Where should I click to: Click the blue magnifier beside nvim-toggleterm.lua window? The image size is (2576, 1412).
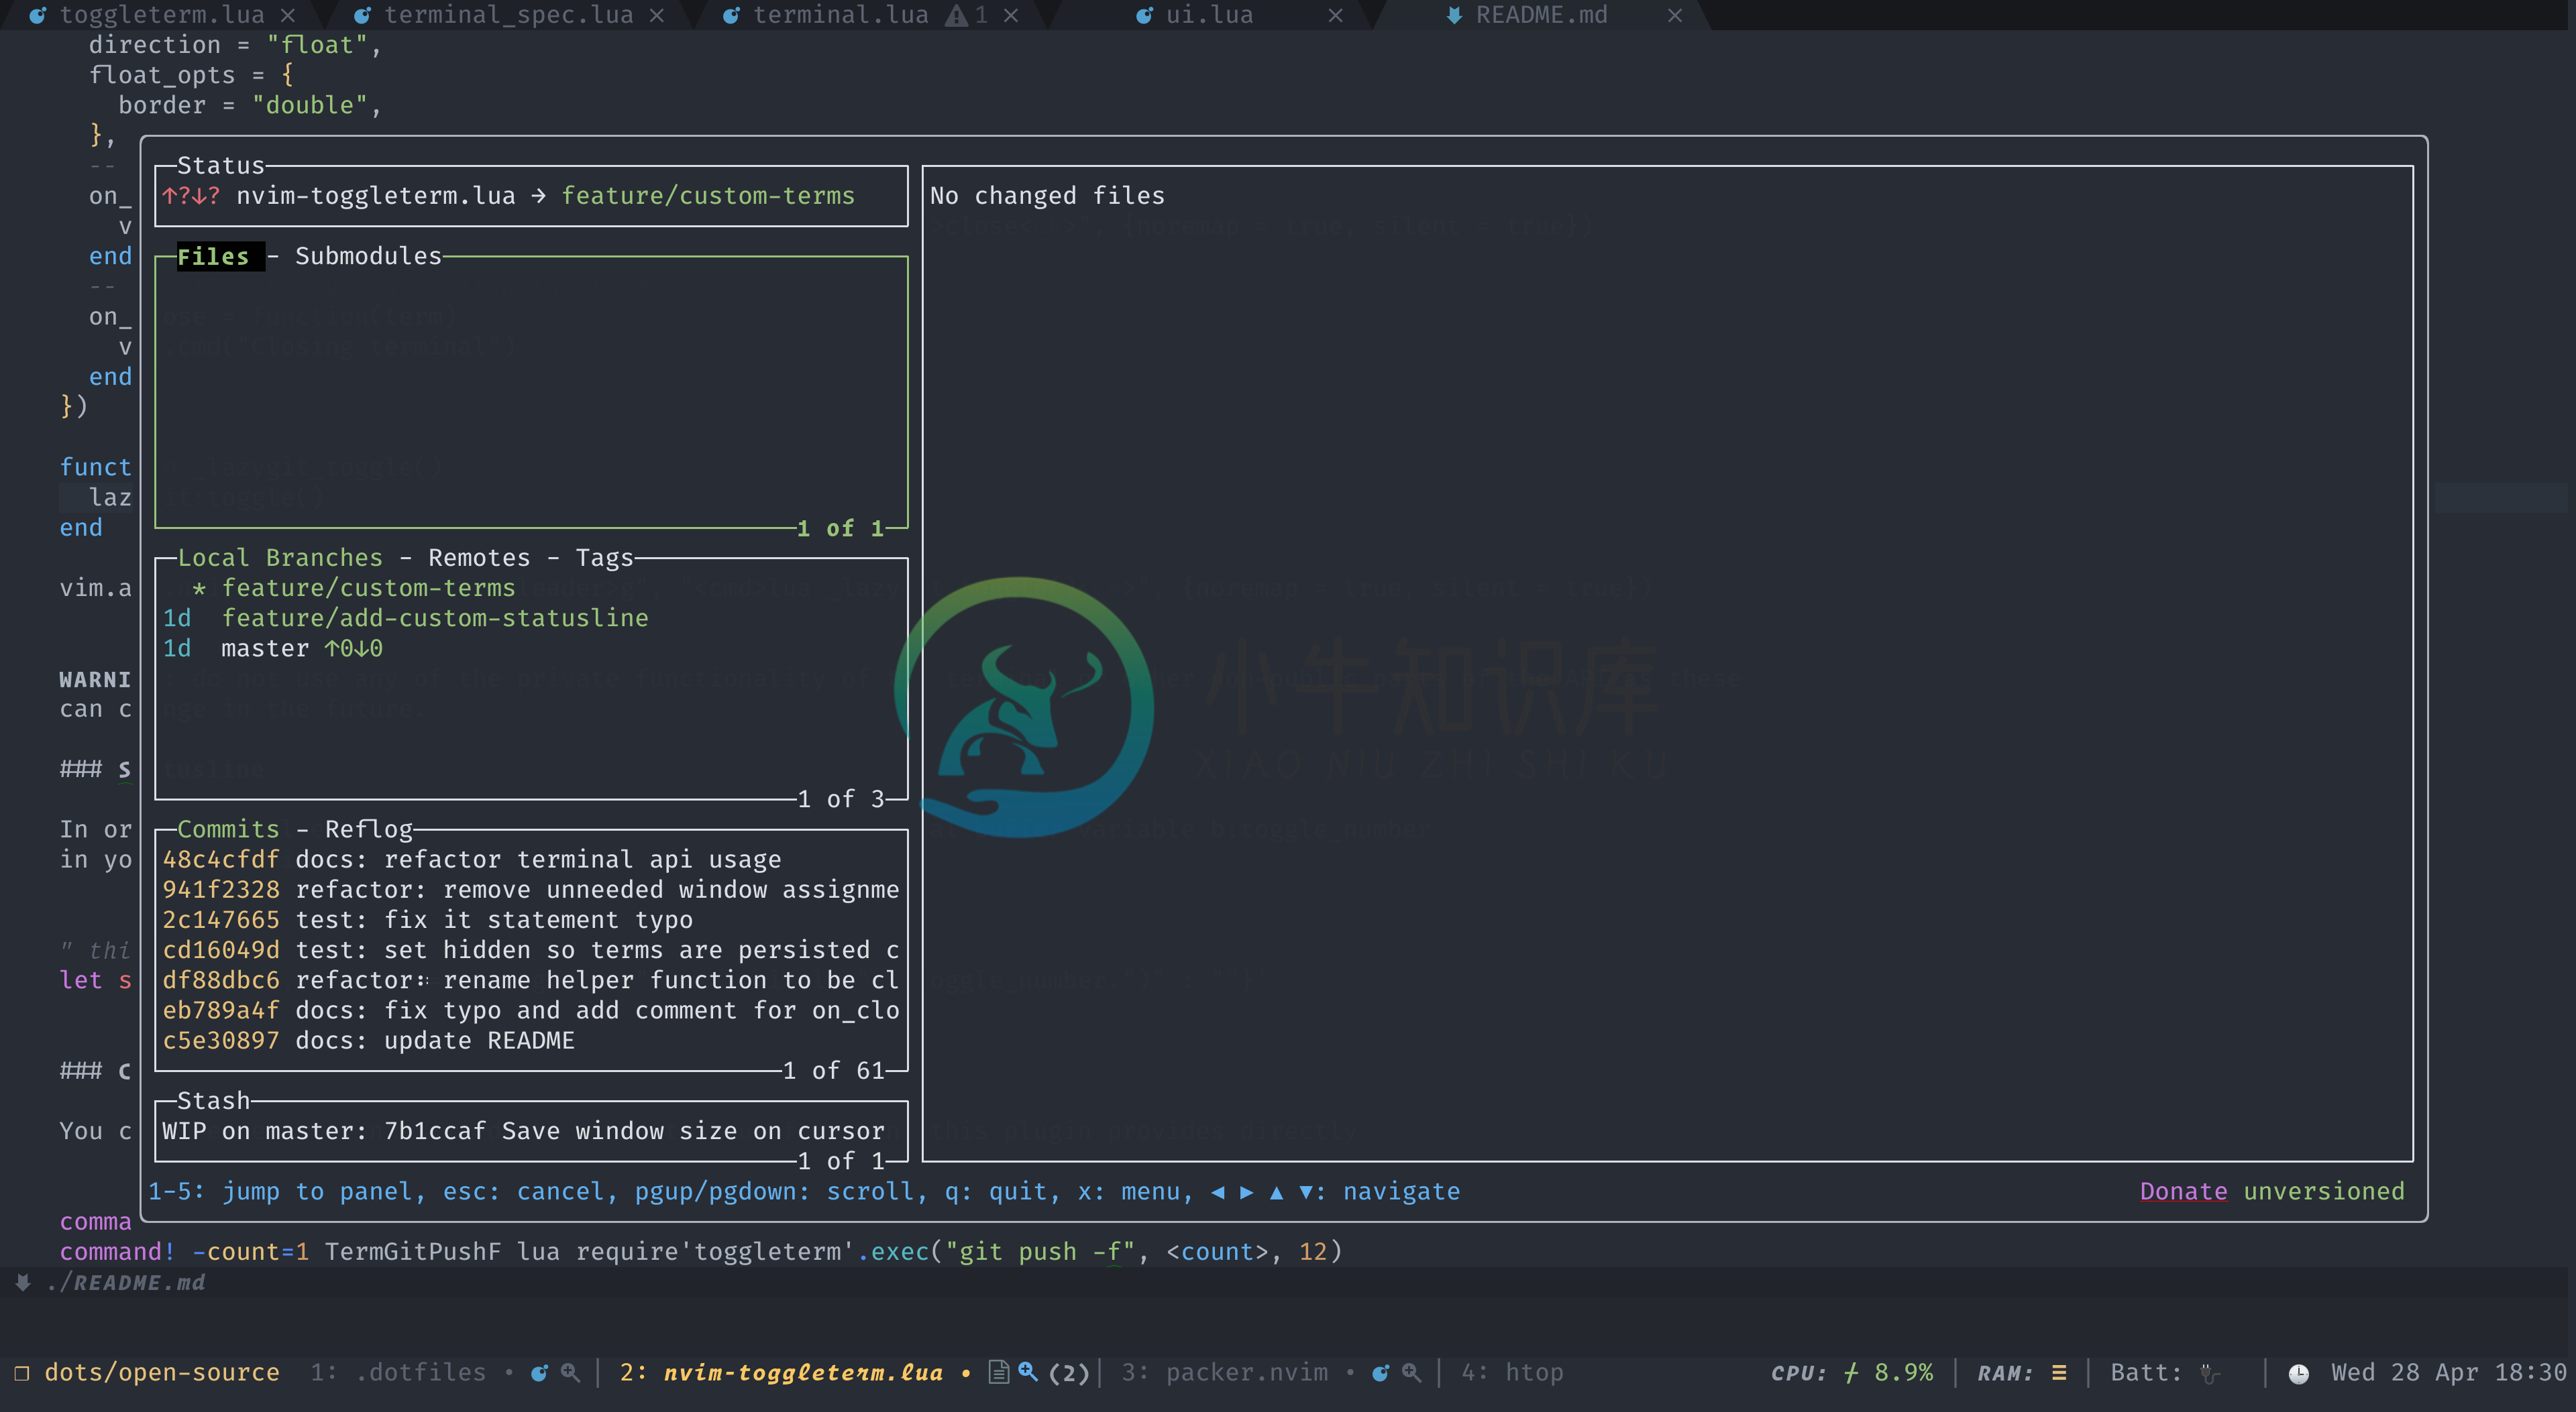1028,1372
